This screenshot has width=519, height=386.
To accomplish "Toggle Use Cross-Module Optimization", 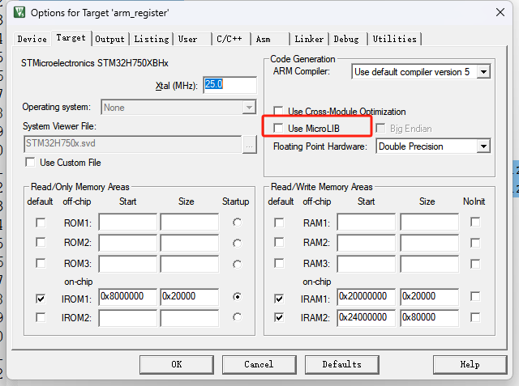I will pos(278,110).
